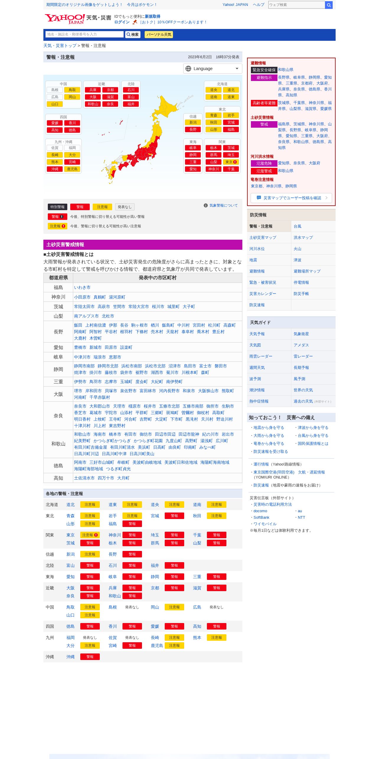379x759 pixels.
Task: Open the Language dropdown
Action: [x=213, y=69]
